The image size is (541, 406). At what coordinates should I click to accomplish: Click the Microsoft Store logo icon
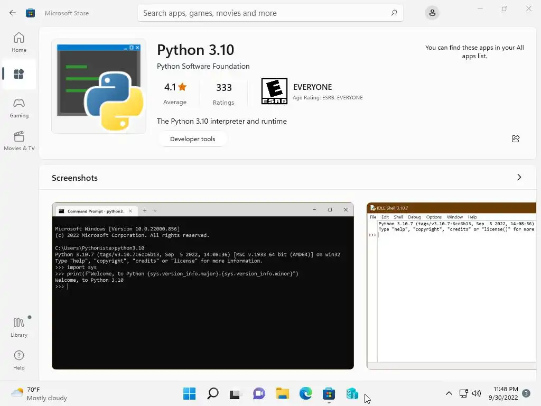[x=30, y=13]
